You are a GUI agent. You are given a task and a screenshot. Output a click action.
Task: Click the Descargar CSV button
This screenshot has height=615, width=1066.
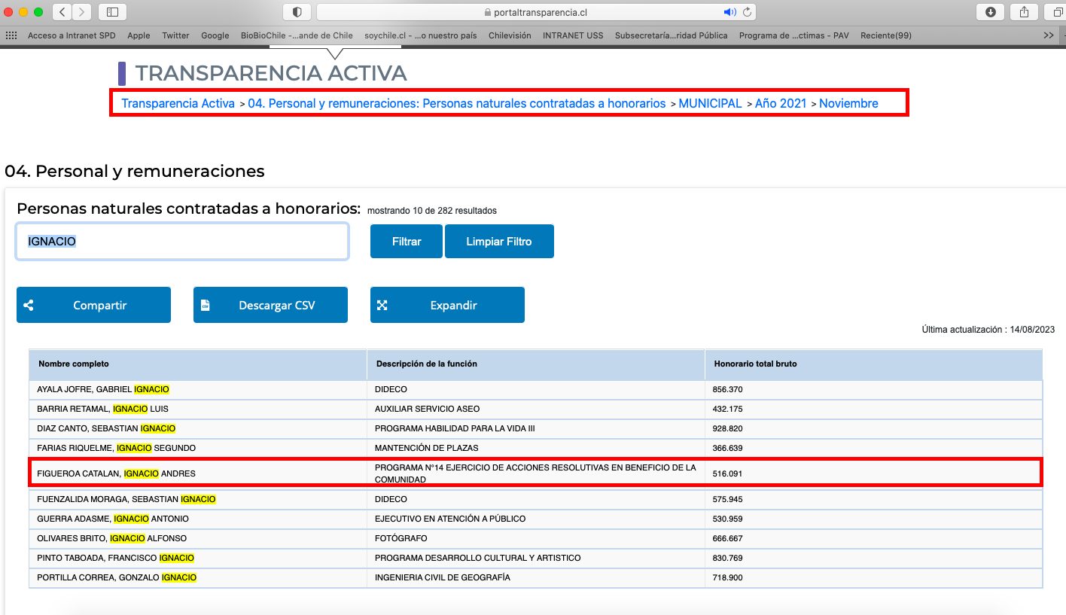point(270,305)
